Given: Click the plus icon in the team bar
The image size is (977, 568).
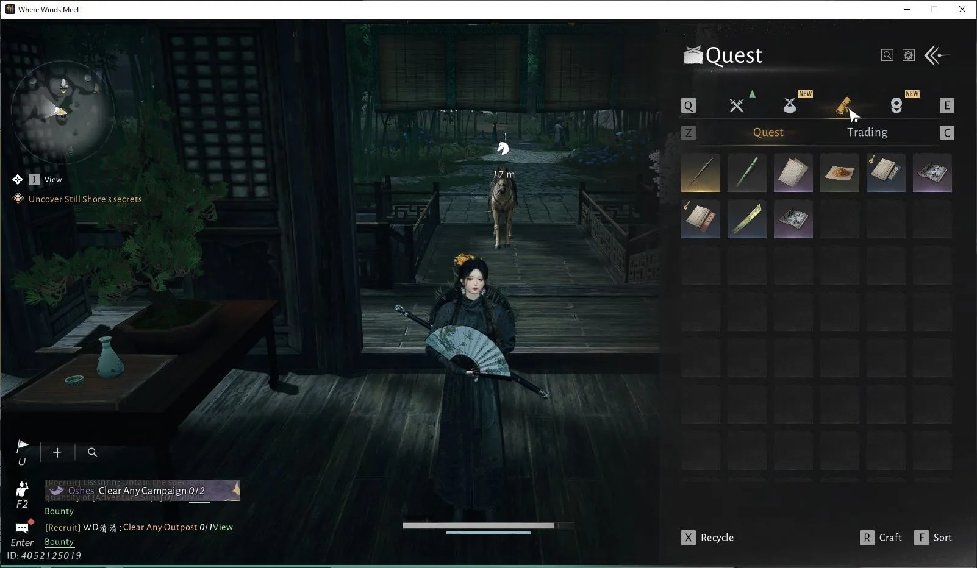Looking at the screenshot, I should [57, 452].
